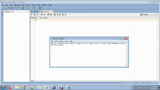Open Notepad's Format menu
The image size is (160, 90).
pos(61,41)
